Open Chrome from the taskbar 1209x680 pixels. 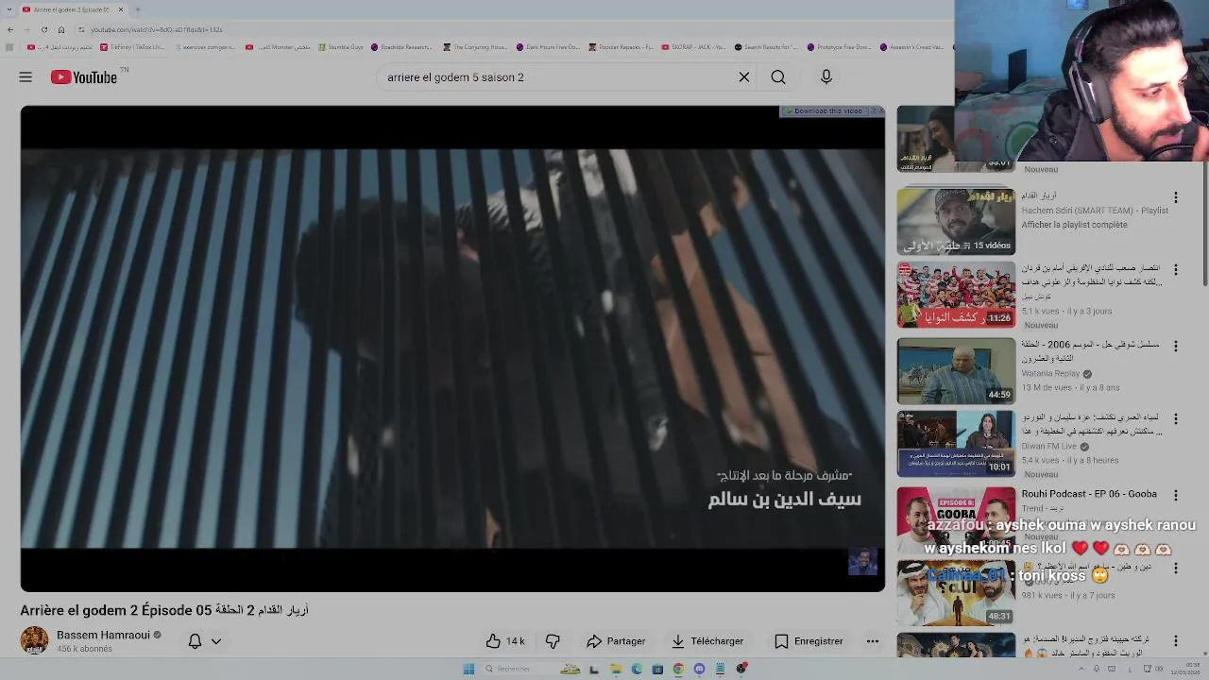point(678,669)
